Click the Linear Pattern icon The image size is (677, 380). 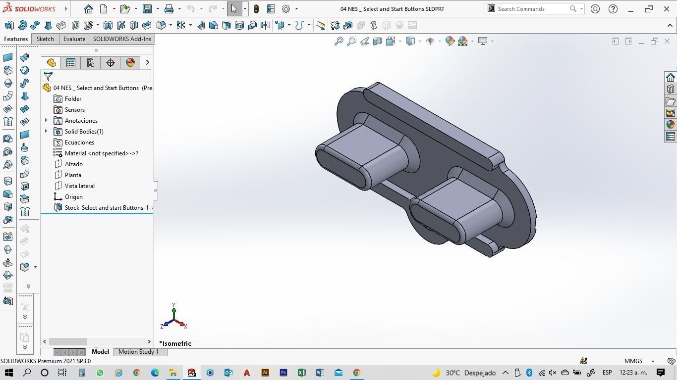180,25
